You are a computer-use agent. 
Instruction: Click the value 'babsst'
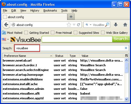tap(85, 94)
